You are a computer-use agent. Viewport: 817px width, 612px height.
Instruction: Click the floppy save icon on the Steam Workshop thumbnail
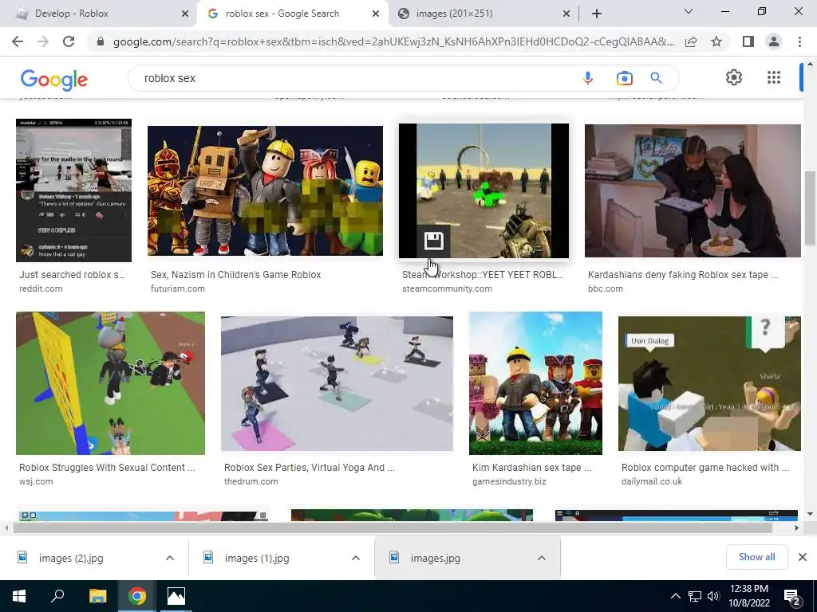(x=433, y=241)
